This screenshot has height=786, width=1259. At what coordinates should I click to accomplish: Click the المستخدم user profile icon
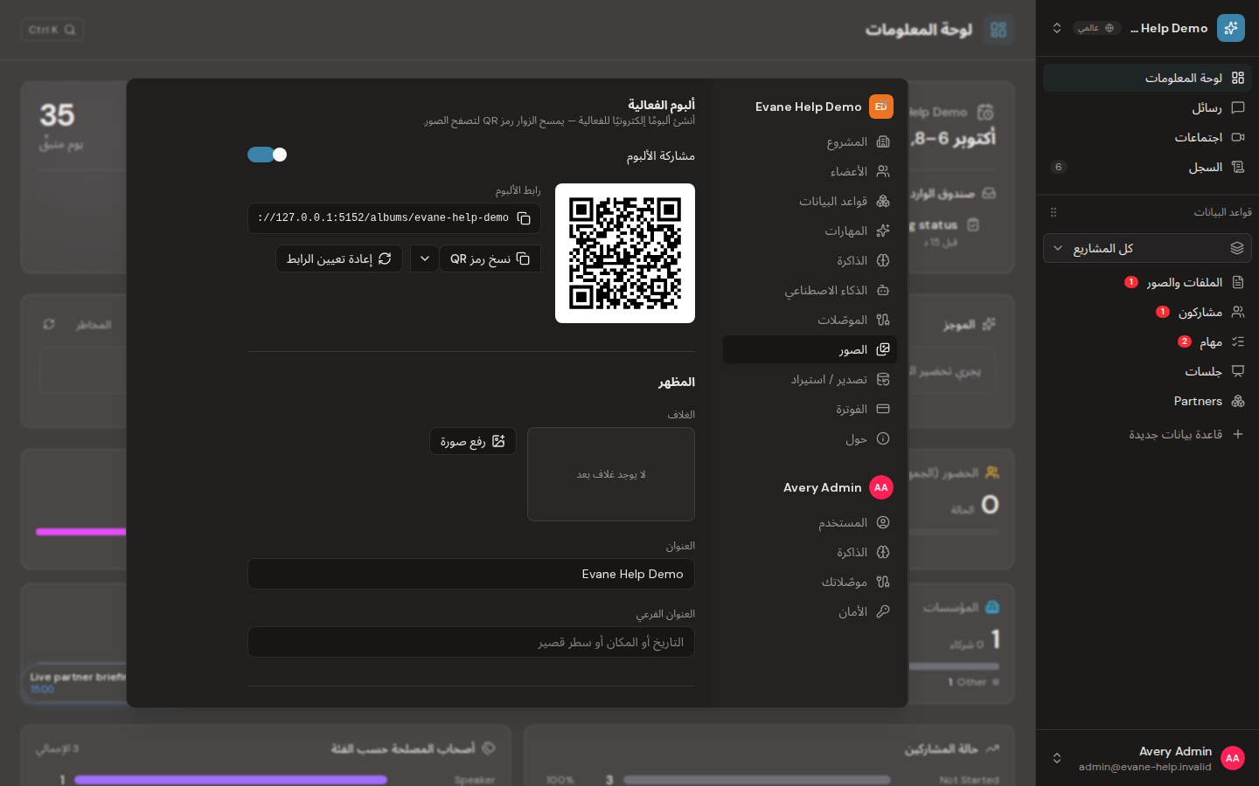point(883,522)
